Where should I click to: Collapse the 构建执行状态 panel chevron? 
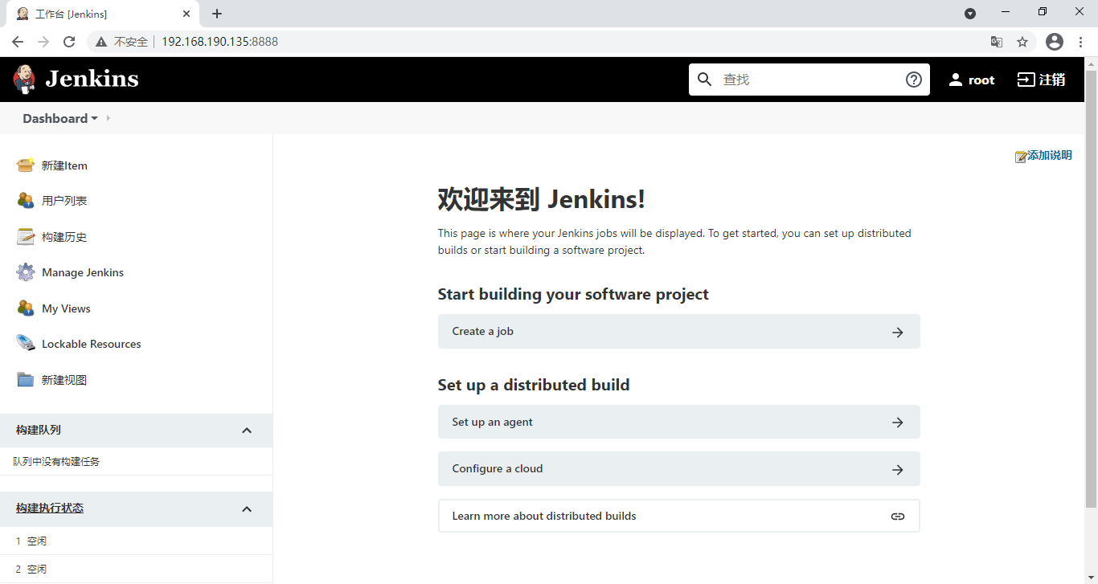coord(247,509)
